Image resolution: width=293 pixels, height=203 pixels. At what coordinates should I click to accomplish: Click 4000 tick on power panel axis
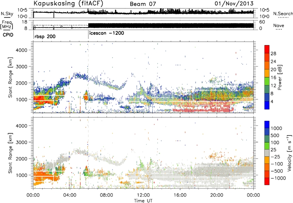[21, 50]
